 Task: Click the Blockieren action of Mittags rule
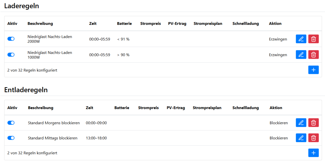pyautogui.click(x=279, y=138)
